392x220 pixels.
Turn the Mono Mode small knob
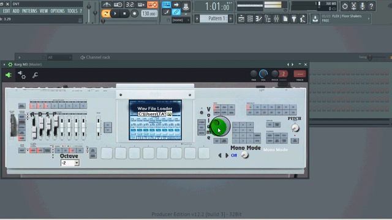click(x=245, y=155)
